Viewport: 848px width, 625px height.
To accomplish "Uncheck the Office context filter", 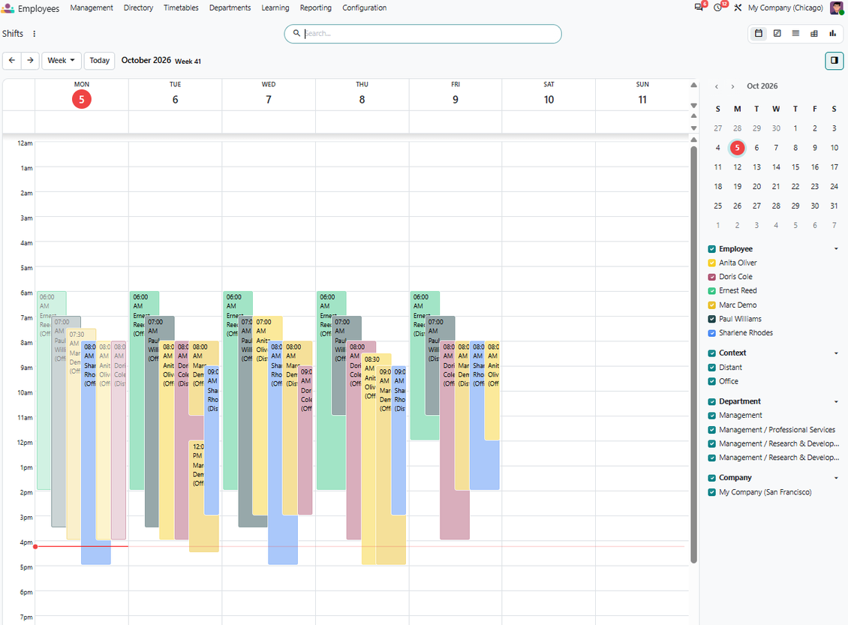I will tap(711, 382).
